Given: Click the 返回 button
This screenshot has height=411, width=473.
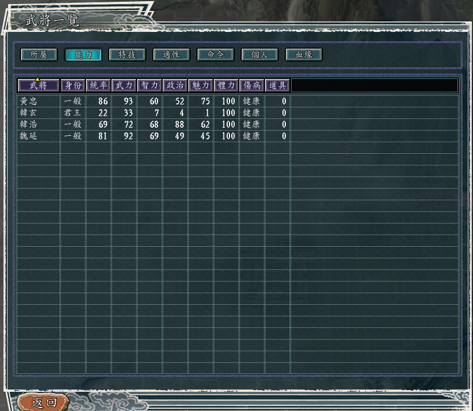Looking at the screenshot, I should point(44,402).
